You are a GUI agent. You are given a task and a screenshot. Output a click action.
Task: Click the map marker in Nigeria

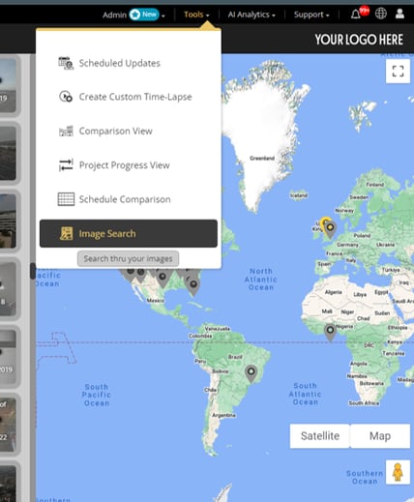[330, 332]
